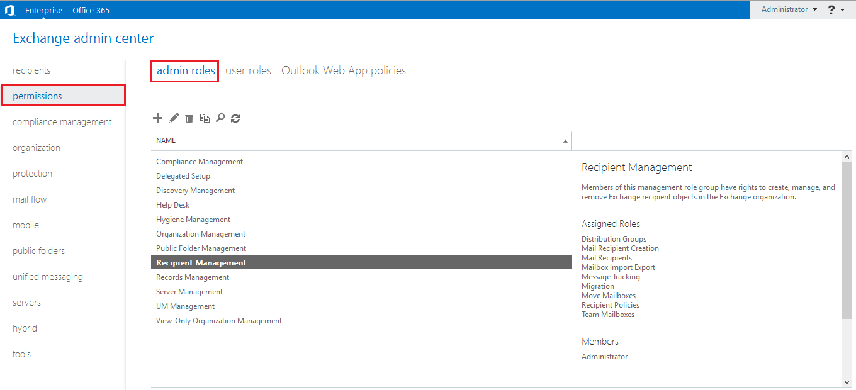Click the refresh icon in toolbar

(x=235, y=118)
